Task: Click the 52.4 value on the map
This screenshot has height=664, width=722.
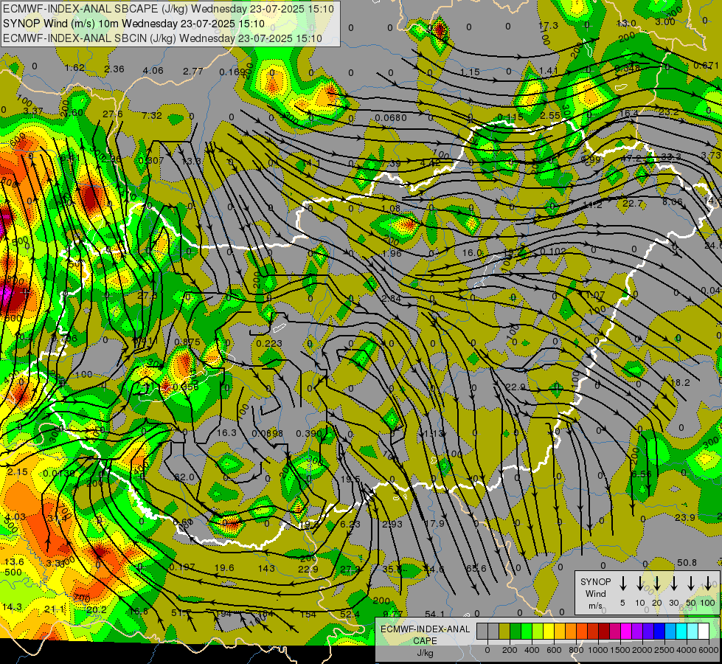Action: click(350, 614)
